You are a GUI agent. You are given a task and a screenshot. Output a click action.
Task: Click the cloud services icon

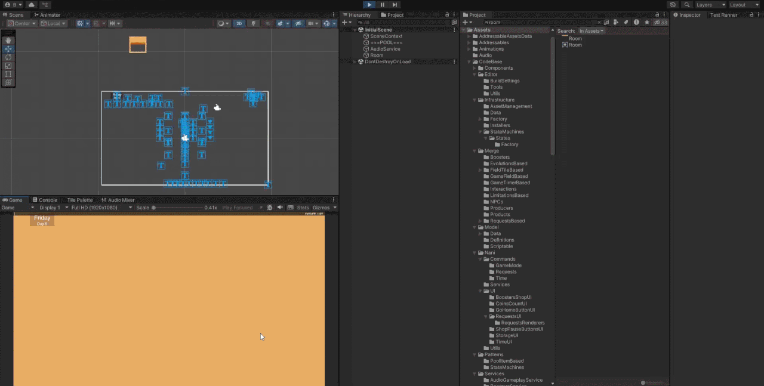(x=32, y=5)
